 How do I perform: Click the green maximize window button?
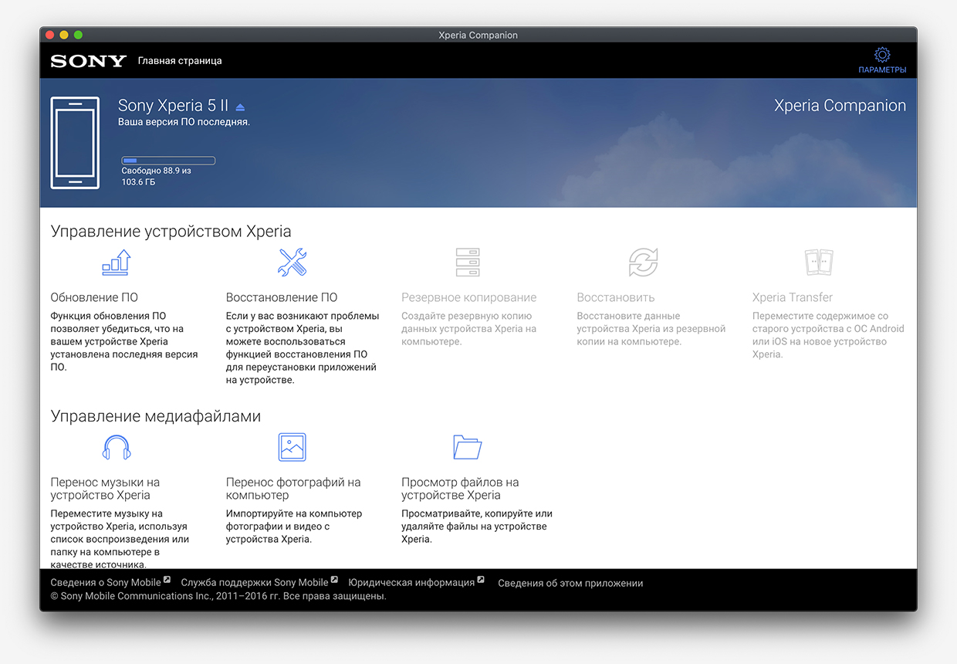tap(78, 35)
